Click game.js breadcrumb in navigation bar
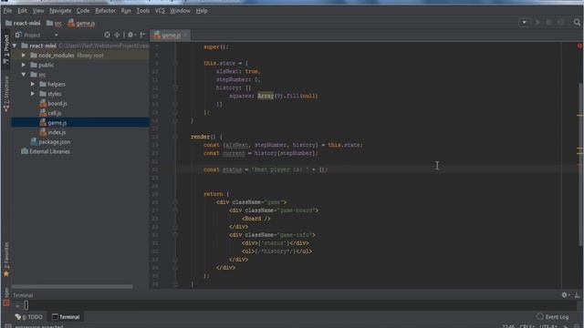Image resolution: width=584 pixels, height=328 pixels. (81, 24)
